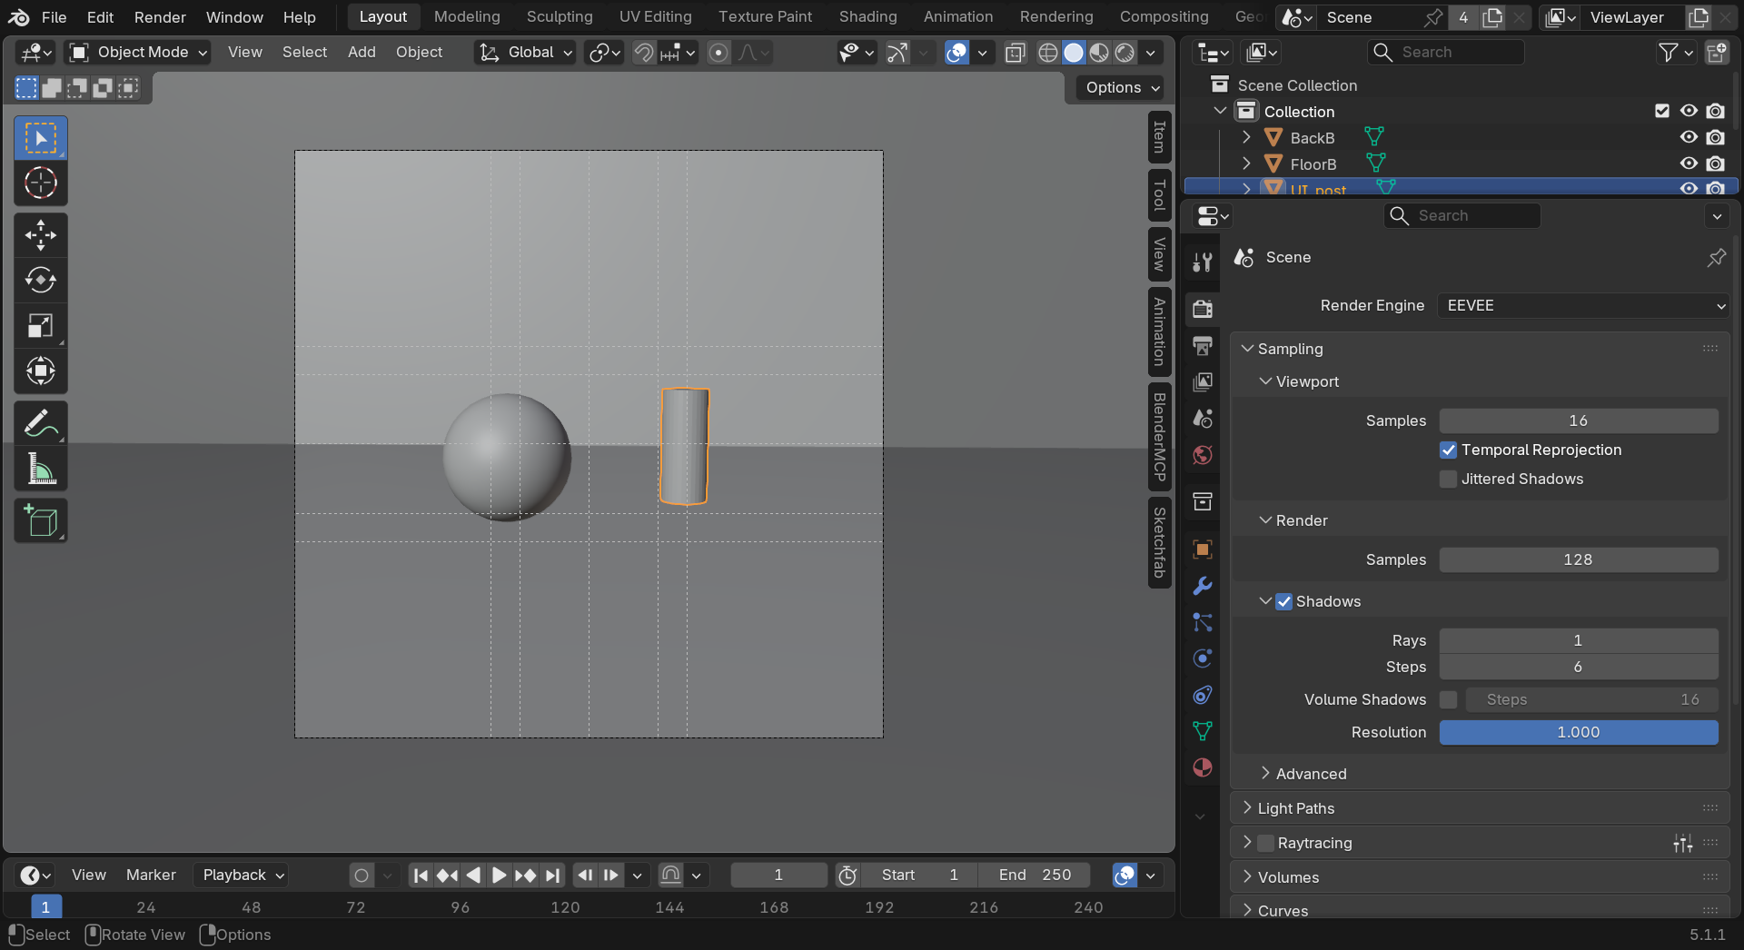Open the Render Engine EEVEE dropdown
Screen dimensions: 1744x950
coord(1583,305)
